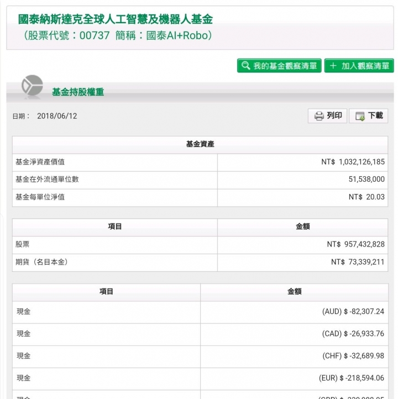
Task: Click the 基金淨資產價值 row label
Action: click(40, 162)
